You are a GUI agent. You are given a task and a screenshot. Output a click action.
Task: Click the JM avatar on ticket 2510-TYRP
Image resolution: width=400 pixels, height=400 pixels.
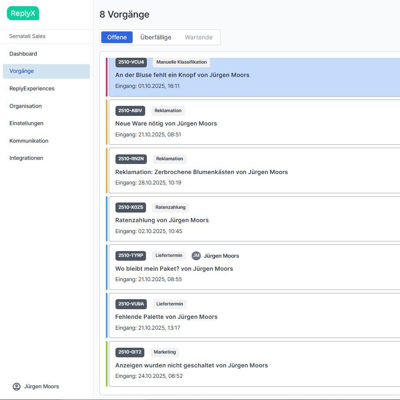tap(196, 256)
